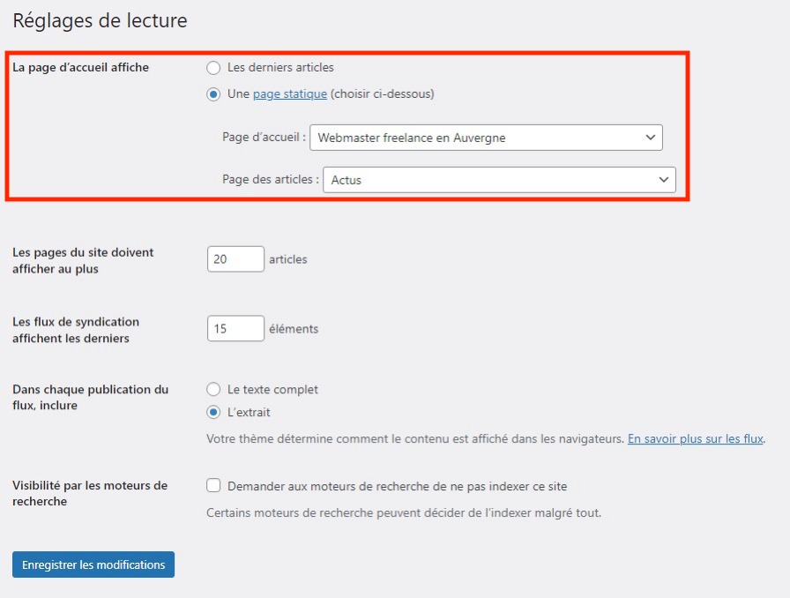The width and height of the screenshot is (790, 598).
Task: Tick the search engine no-index checkbox
Action: pos(213,486)
